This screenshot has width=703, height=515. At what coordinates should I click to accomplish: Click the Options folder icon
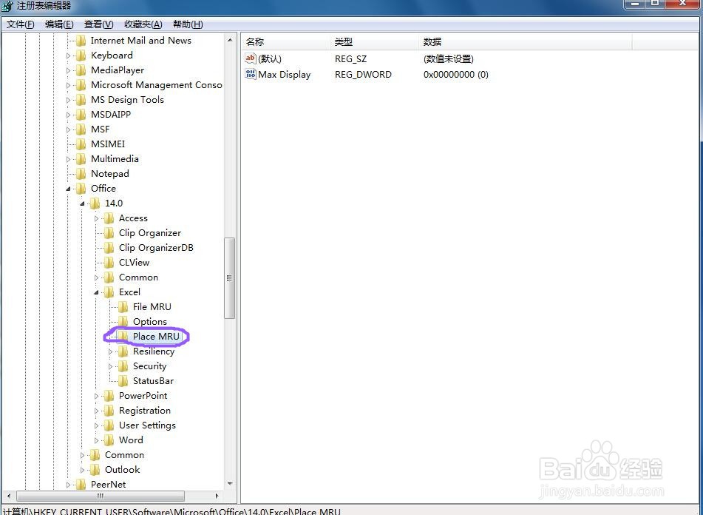click(123, 322)
